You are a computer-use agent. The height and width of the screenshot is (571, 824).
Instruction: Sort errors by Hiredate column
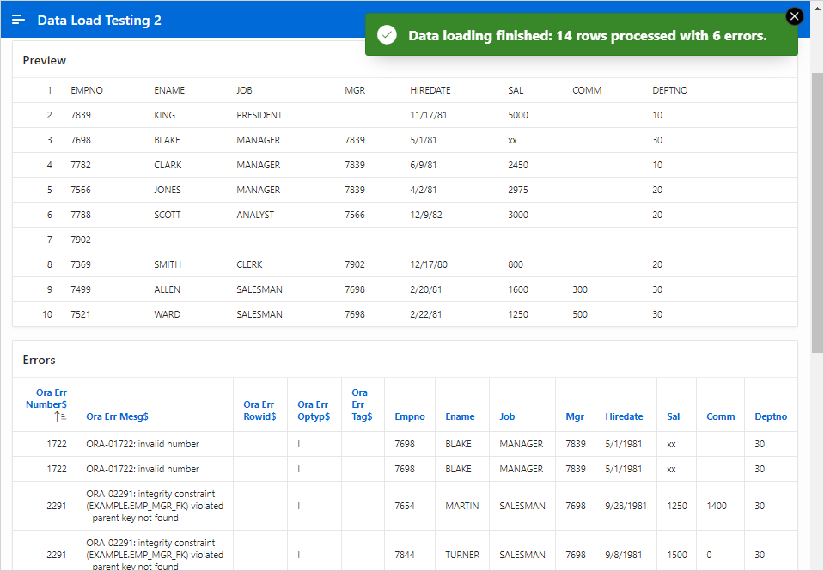(624, 416)
